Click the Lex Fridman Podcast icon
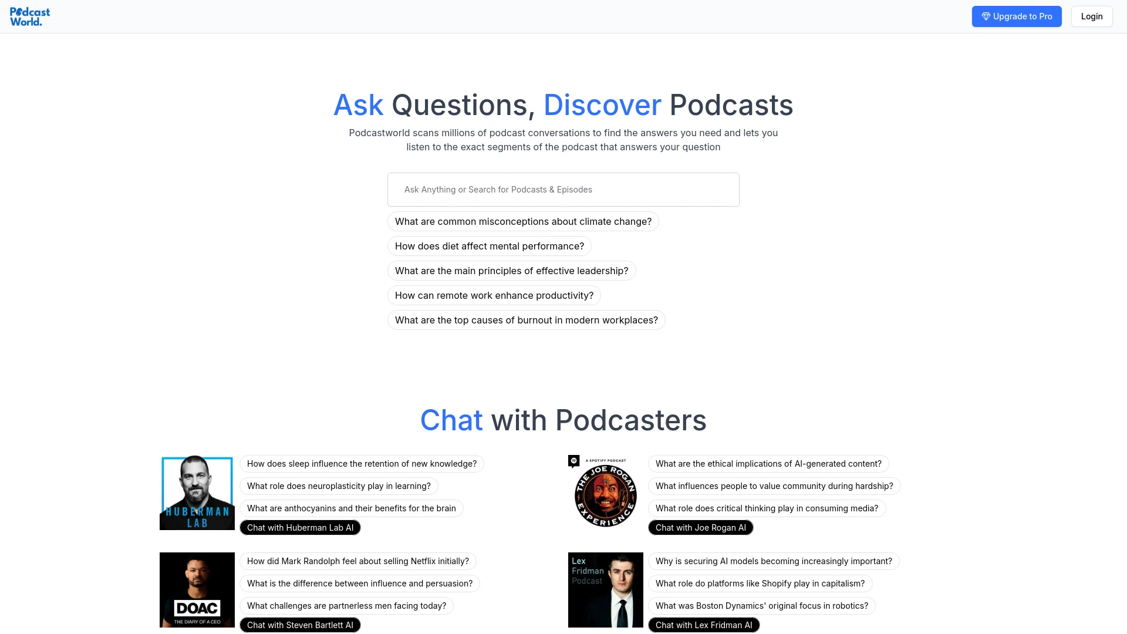The width and height of the screenshot is (1127, 634). click(x=606, y=590)
